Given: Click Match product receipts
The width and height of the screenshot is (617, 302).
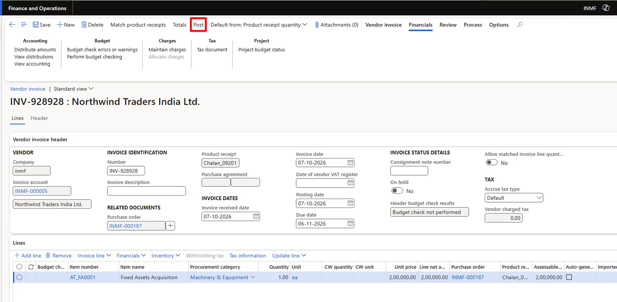Looking at the screenshot, I should (138, 25).
